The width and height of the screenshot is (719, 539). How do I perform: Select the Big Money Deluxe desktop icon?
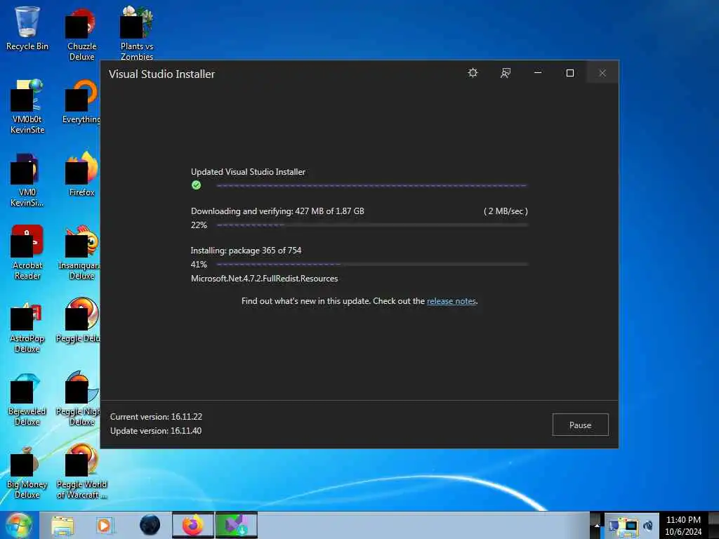point(27,471)
